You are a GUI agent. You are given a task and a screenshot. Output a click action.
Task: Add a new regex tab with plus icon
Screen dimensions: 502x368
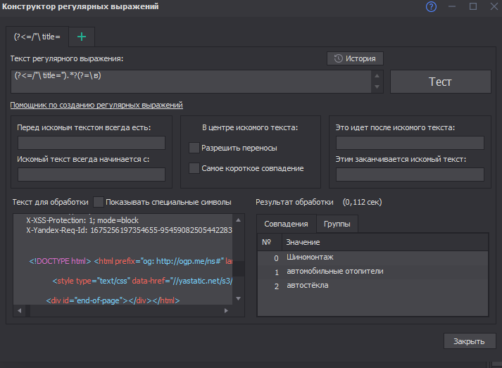coord(82,37)
